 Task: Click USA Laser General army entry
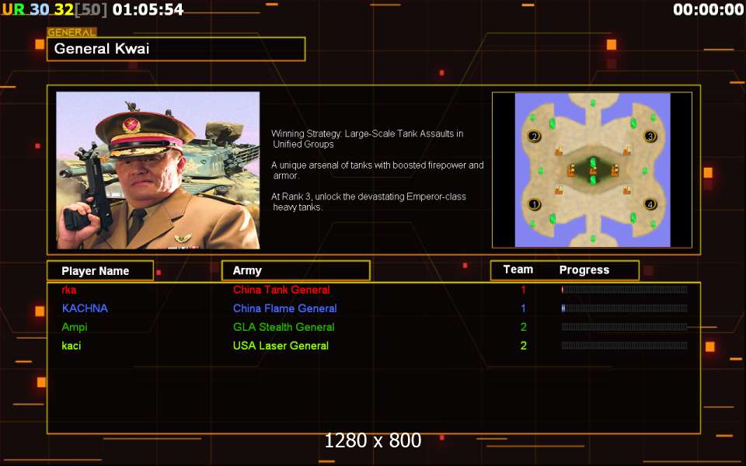(x=281, y=346)
